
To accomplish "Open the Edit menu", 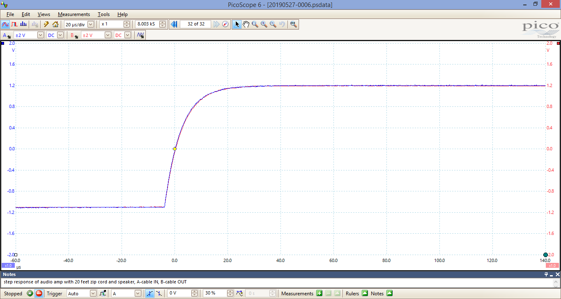I will click(x=26, y=14).
